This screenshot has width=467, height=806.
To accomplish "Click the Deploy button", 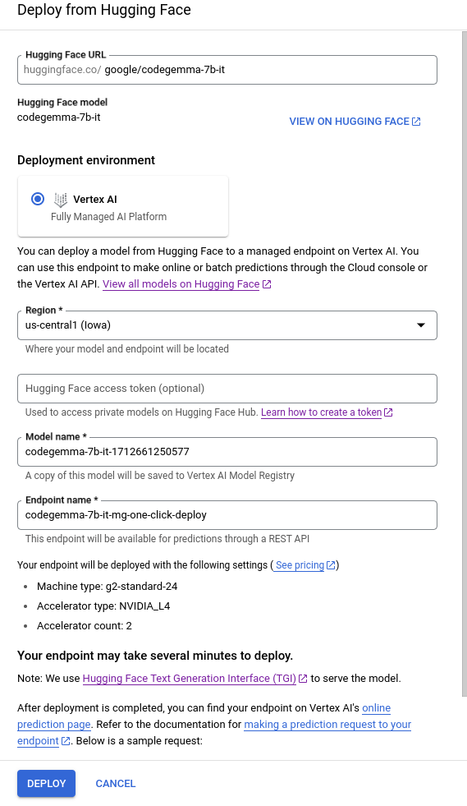I will [46, 783].
